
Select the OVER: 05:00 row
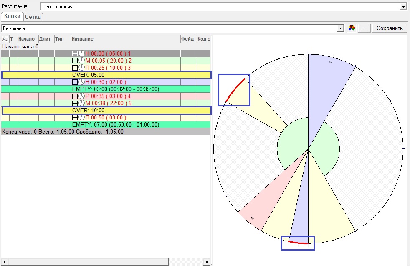pyautogui.click(x=106, y=75)
